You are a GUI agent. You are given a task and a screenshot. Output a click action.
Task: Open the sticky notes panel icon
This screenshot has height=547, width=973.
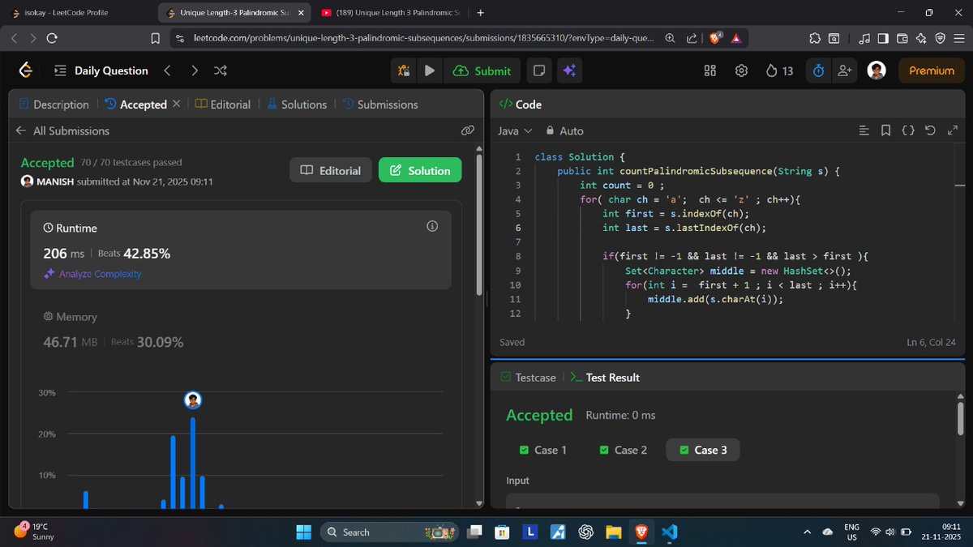(x=538, y=71)
